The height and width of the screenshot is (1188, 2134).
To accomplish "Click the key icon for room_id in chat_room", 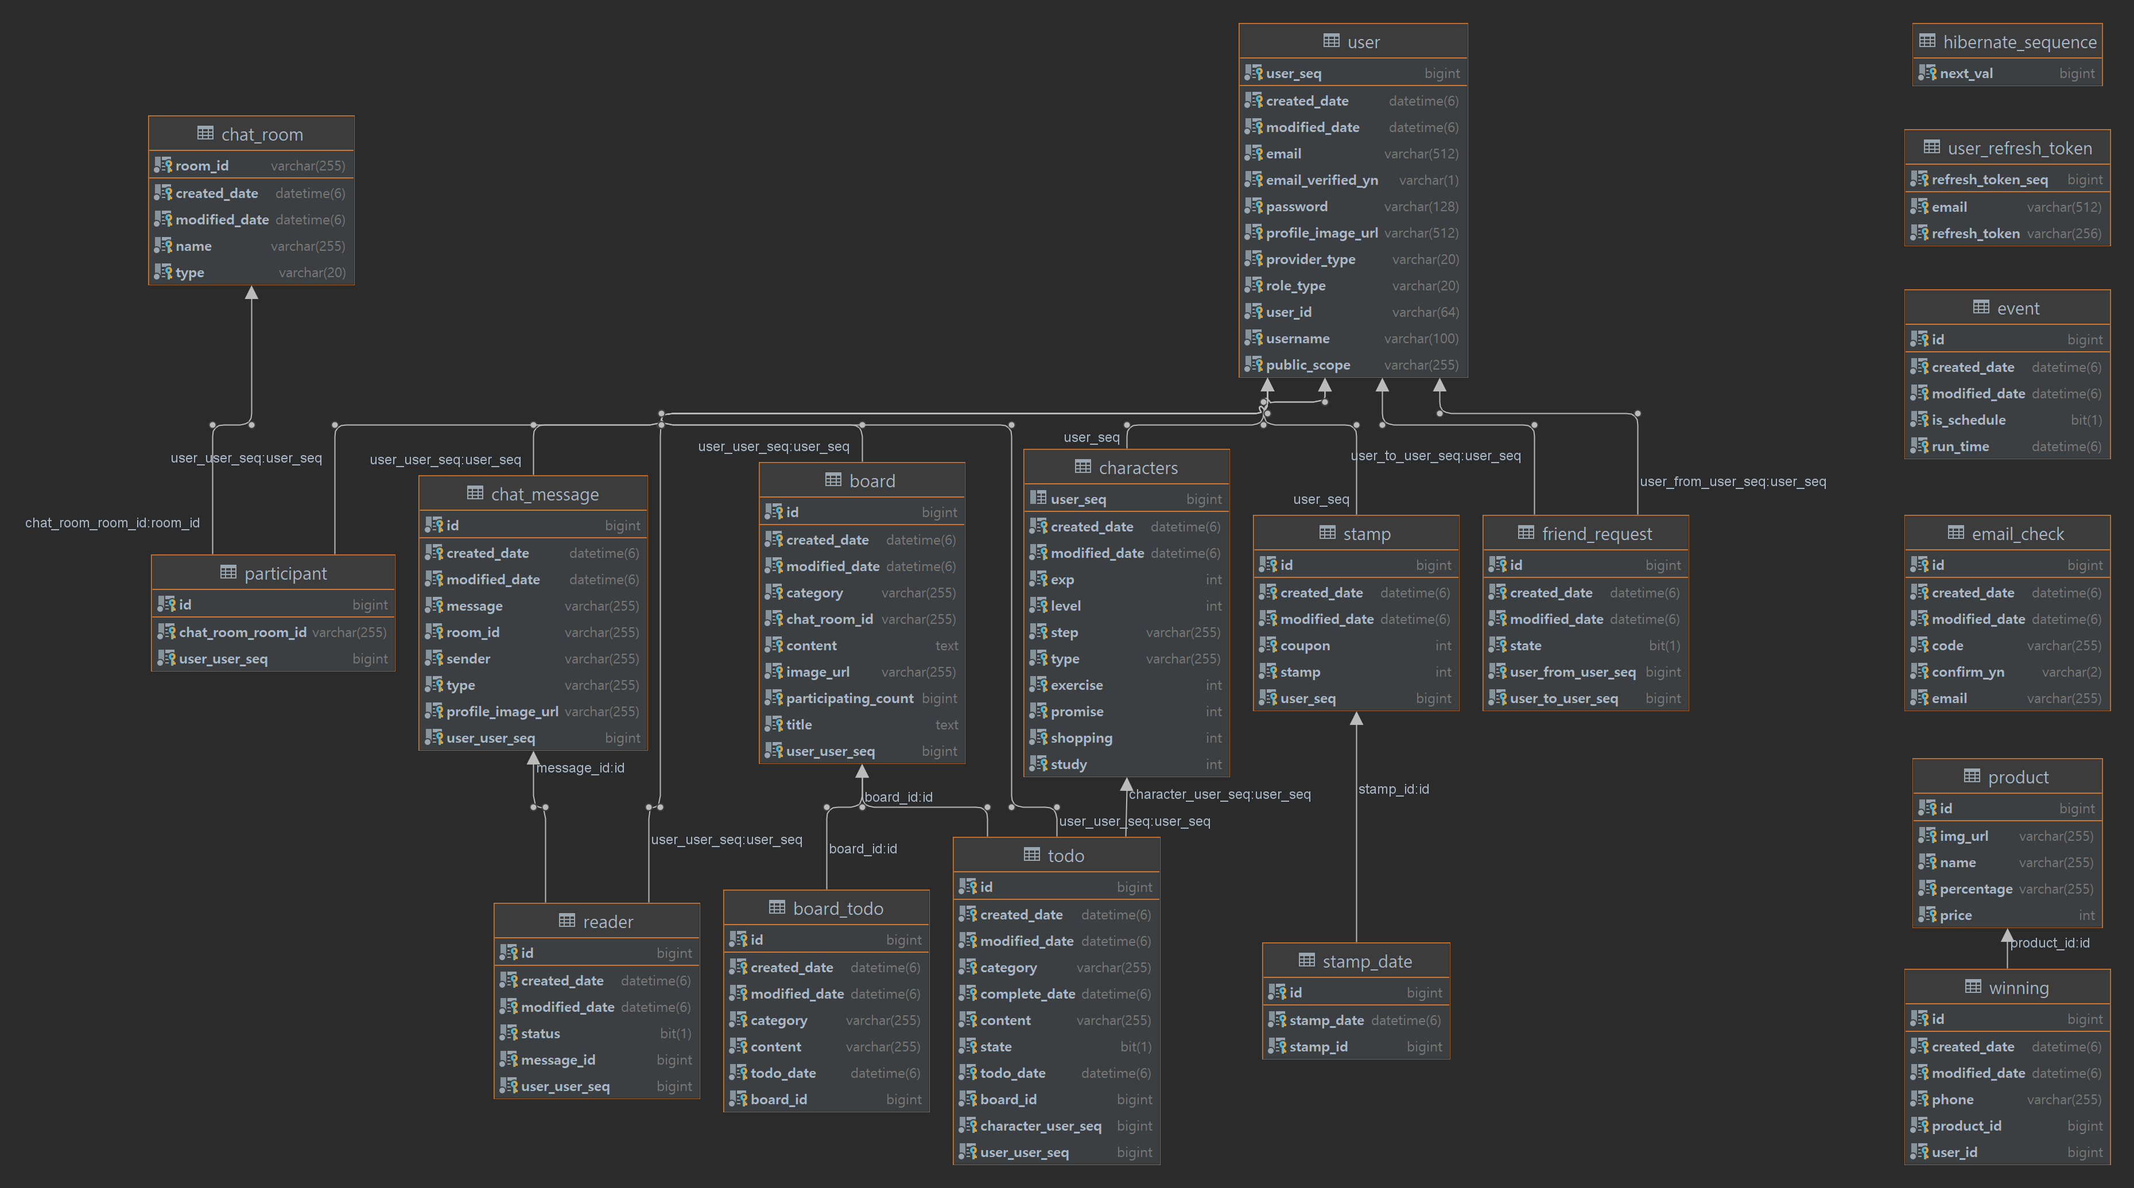I will tap(163, 166).
